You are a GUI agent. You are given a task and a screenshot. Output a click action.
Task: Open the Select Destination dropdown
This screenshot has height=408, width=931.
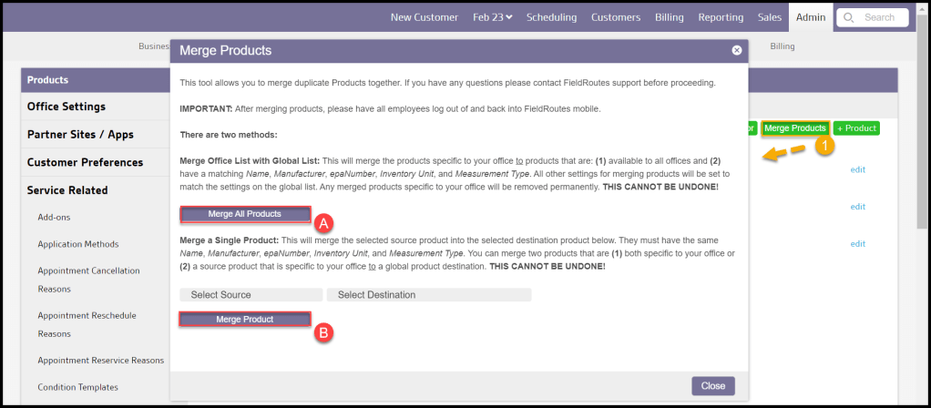(428, 295)
